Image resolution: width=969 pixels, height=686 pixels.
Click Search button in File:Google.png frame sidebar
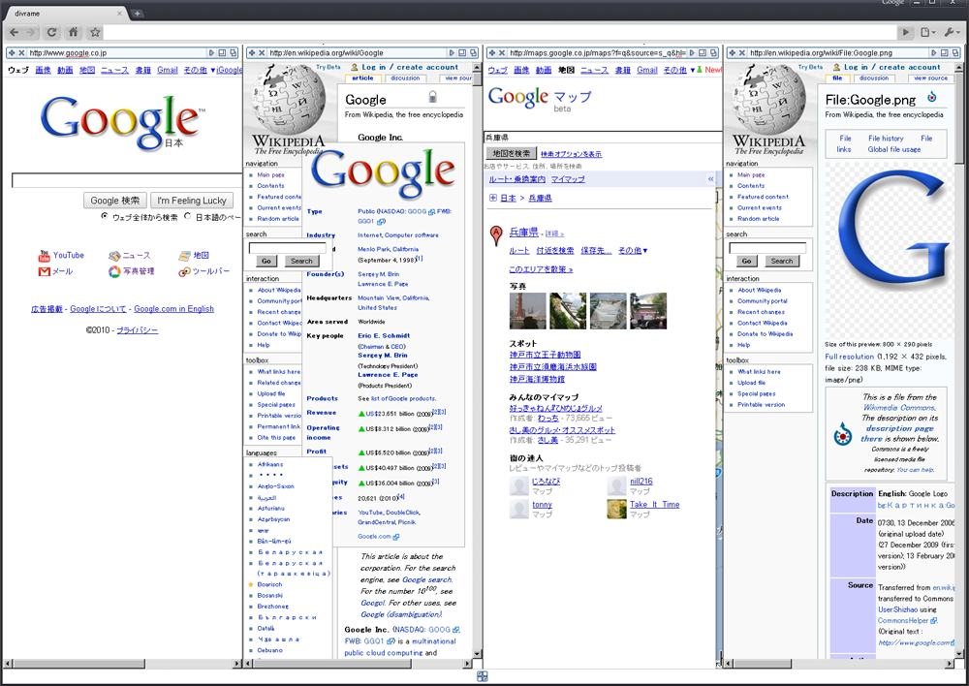(782, 261)
